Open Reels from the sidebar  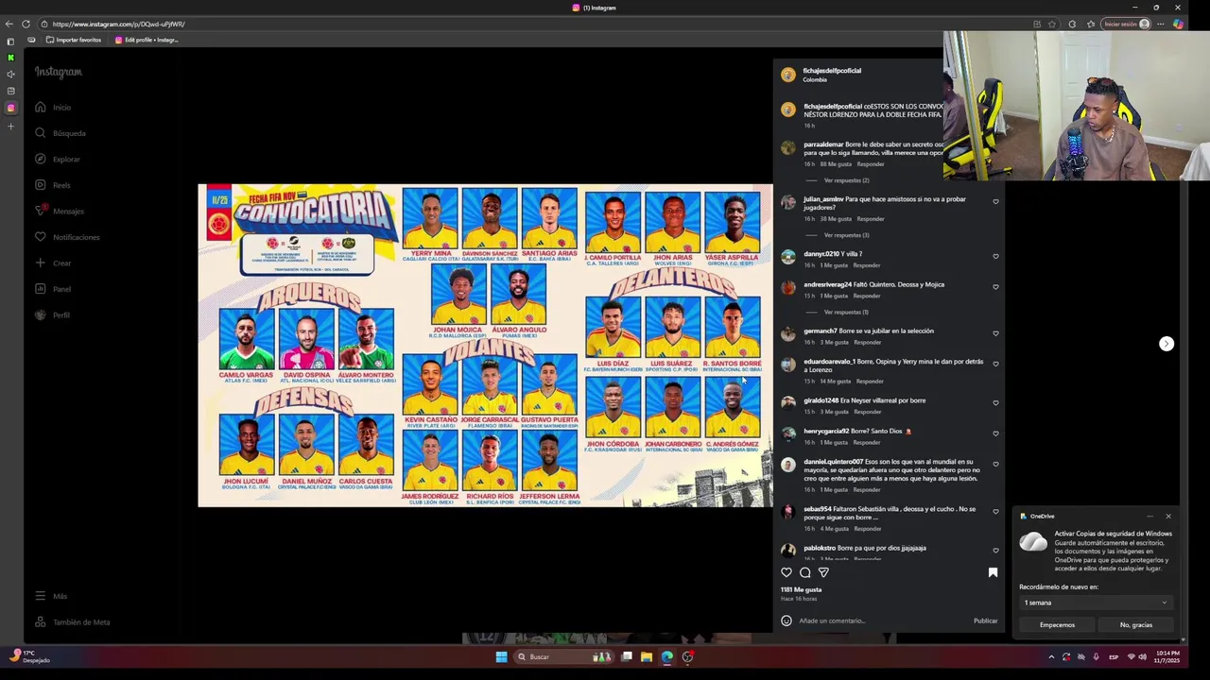tap(52, 185)
